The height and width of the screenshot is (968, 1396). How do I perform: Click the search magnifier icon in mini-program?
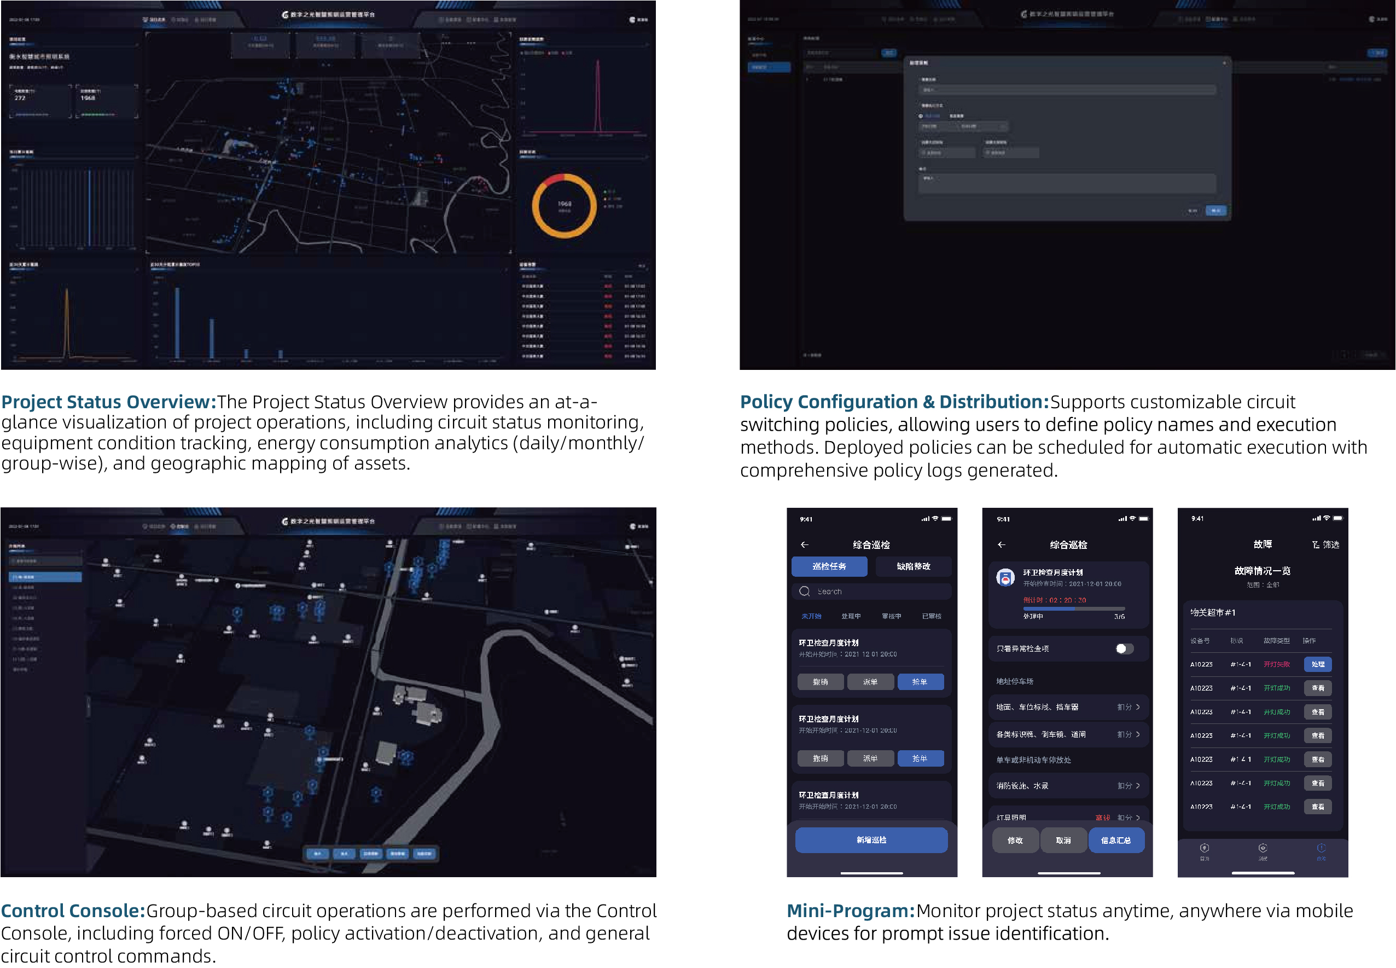tap(804, 592)
